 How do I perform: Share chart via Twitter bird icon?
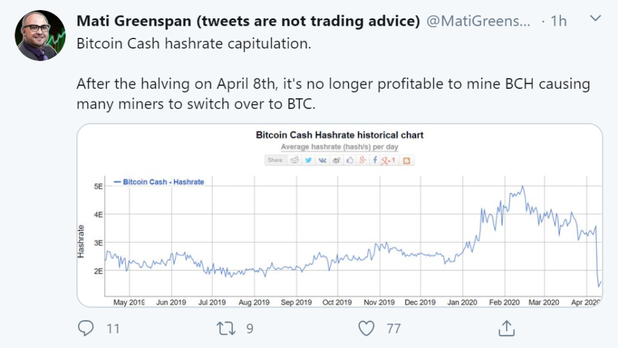click(308, 160)
